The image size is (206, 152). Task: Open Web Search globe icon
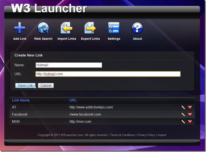(43, 28)
